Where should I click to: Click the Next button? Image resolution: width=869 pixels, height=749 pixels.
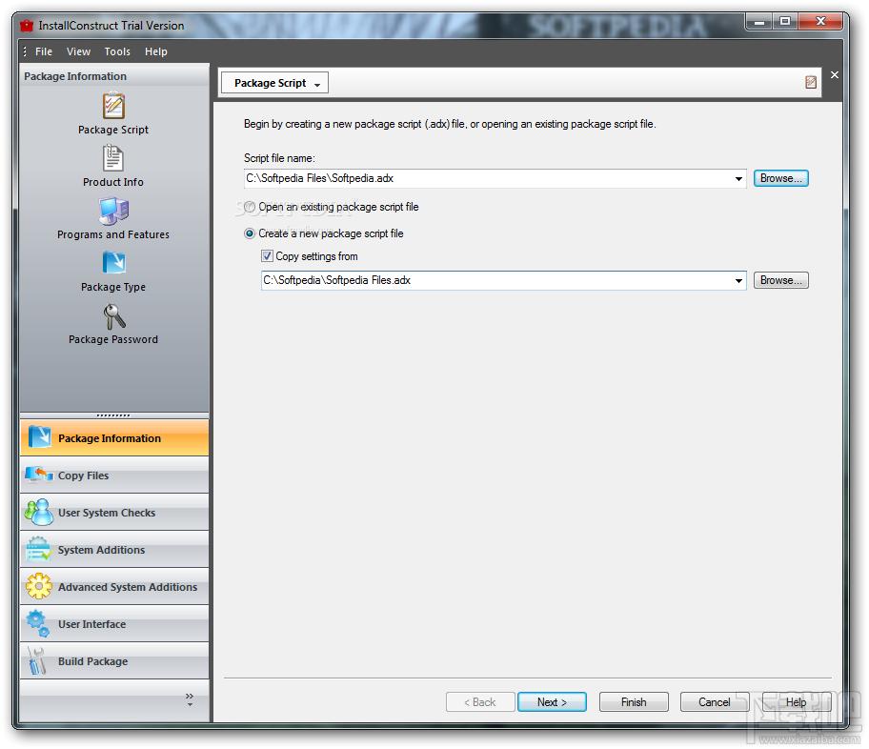552,702
